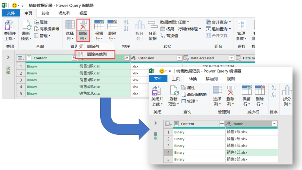Viewport: 302px width, 170px height.
Task: Sort ascending in front window ribbon
Action: [x=274, y=87]
